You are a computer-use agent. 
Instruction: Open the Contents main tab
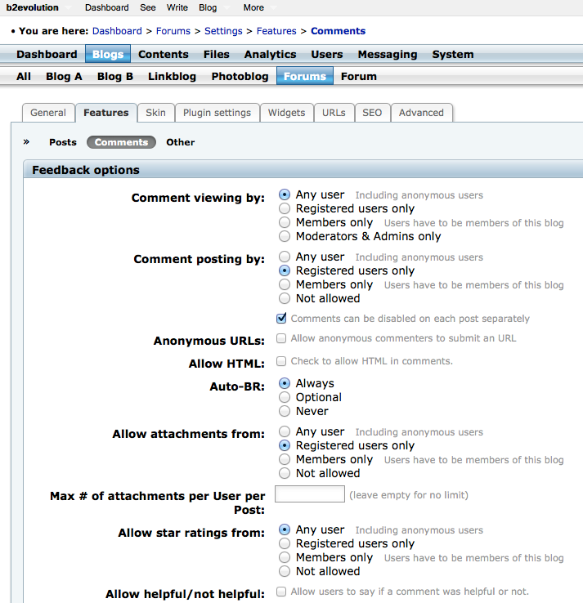pyautogui.click(x=164, y=54)
